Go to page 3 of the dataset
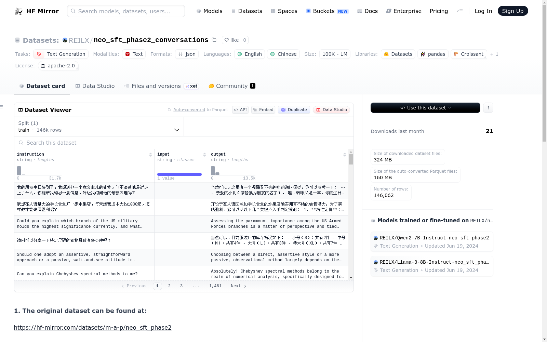 pos(182,286)
